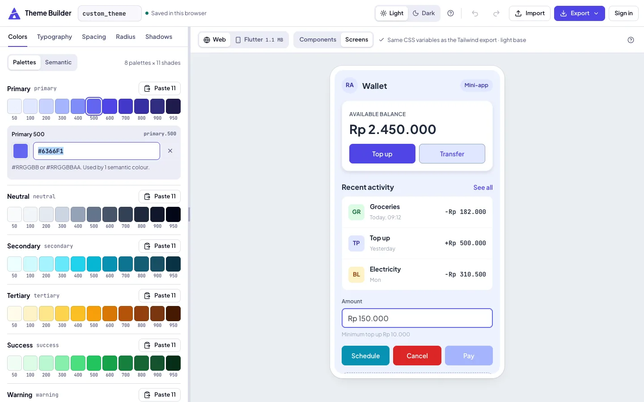Viewport: 644px width, 402px height.
Task: Click the Import button
Action: coord(530,13)
